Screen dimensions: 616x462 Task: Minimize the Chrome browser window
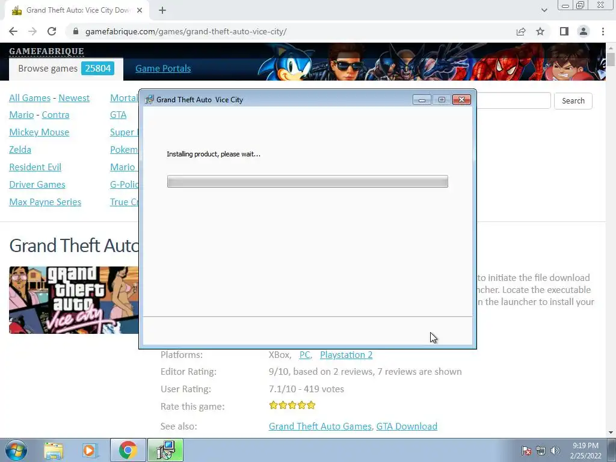coord(565,5)
